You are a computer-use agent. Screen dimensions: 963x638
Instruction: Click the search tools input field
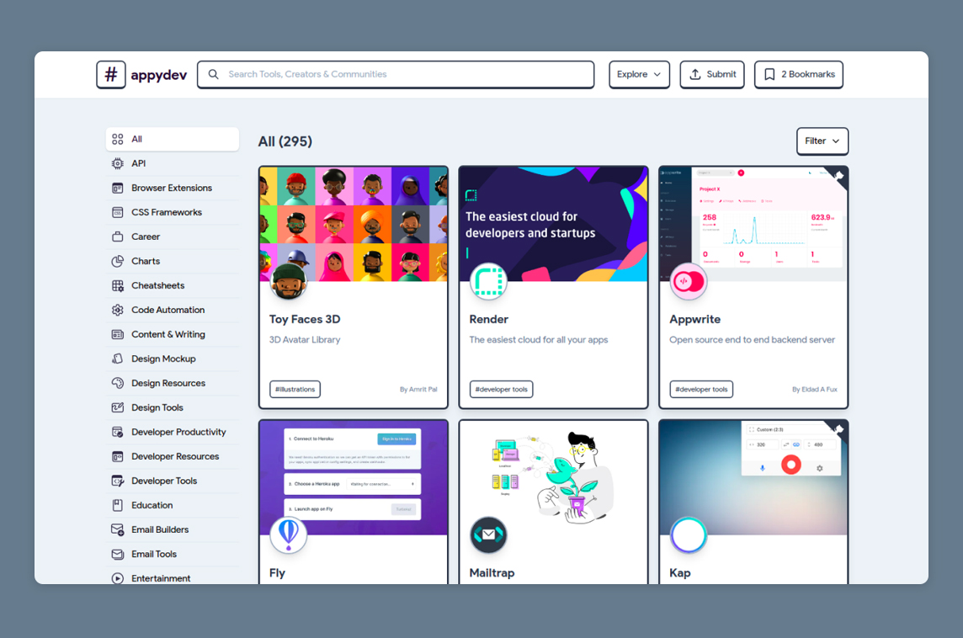[396, 74]
